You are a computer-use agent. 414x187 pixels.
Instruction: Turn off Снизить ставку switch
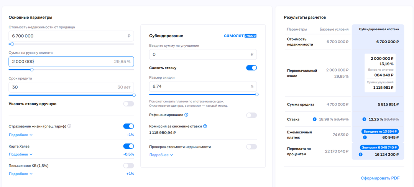[x=251, y=68]
